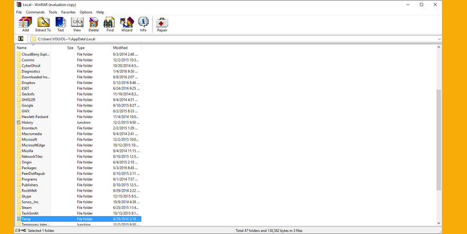Open the Find files tool
The image size is (467, 234).
tap(109, 22)
